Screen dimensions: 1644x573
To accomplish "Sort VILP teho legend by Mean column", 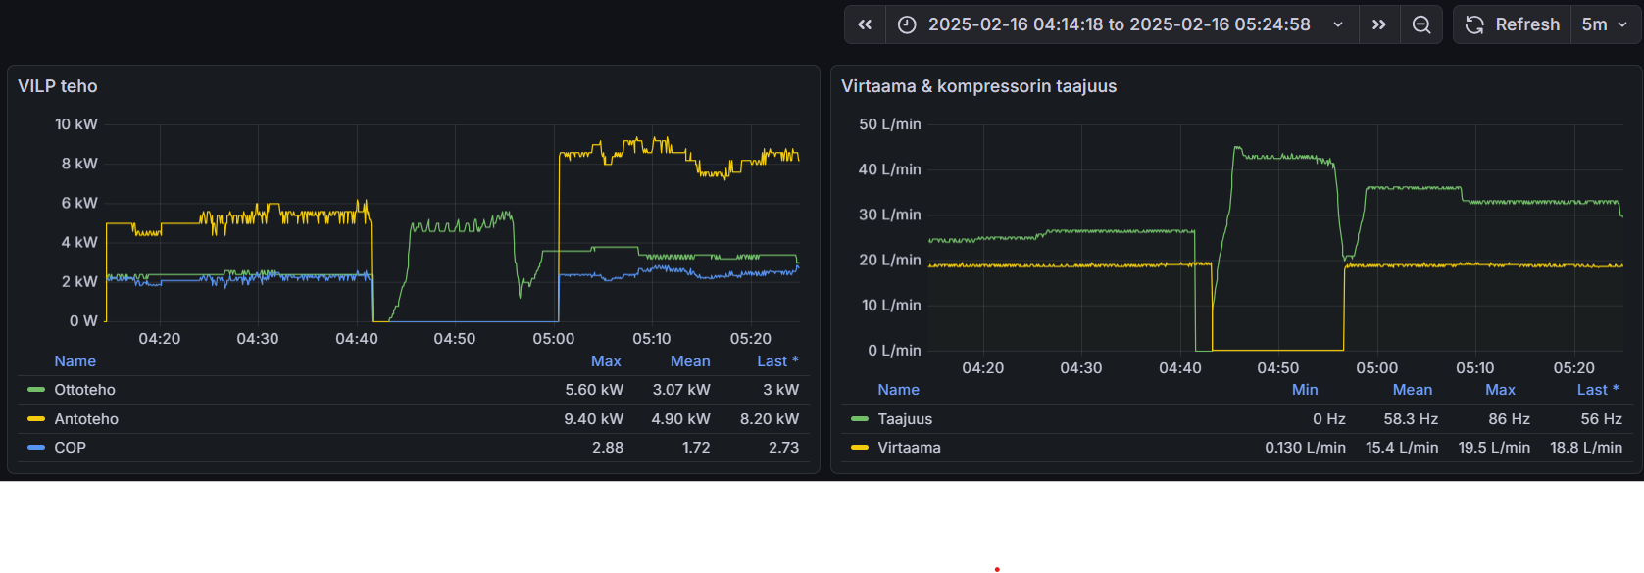I will pos(690,361).
